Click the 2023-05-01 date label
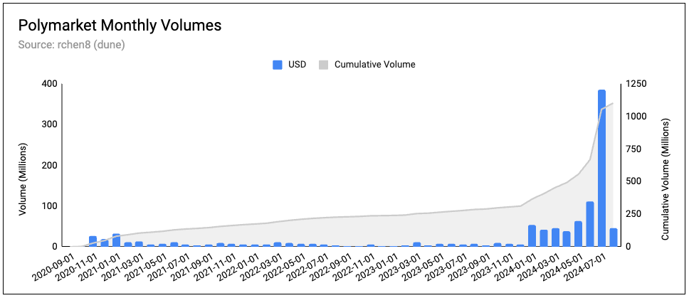 (424, 265)
